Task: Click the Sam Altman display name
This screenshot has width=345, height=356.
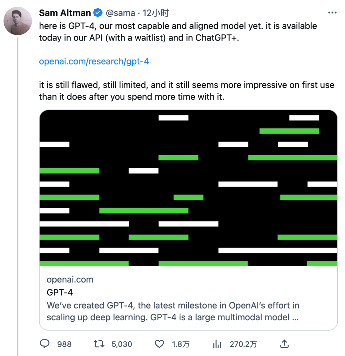Action: click(x=64, y=13)
